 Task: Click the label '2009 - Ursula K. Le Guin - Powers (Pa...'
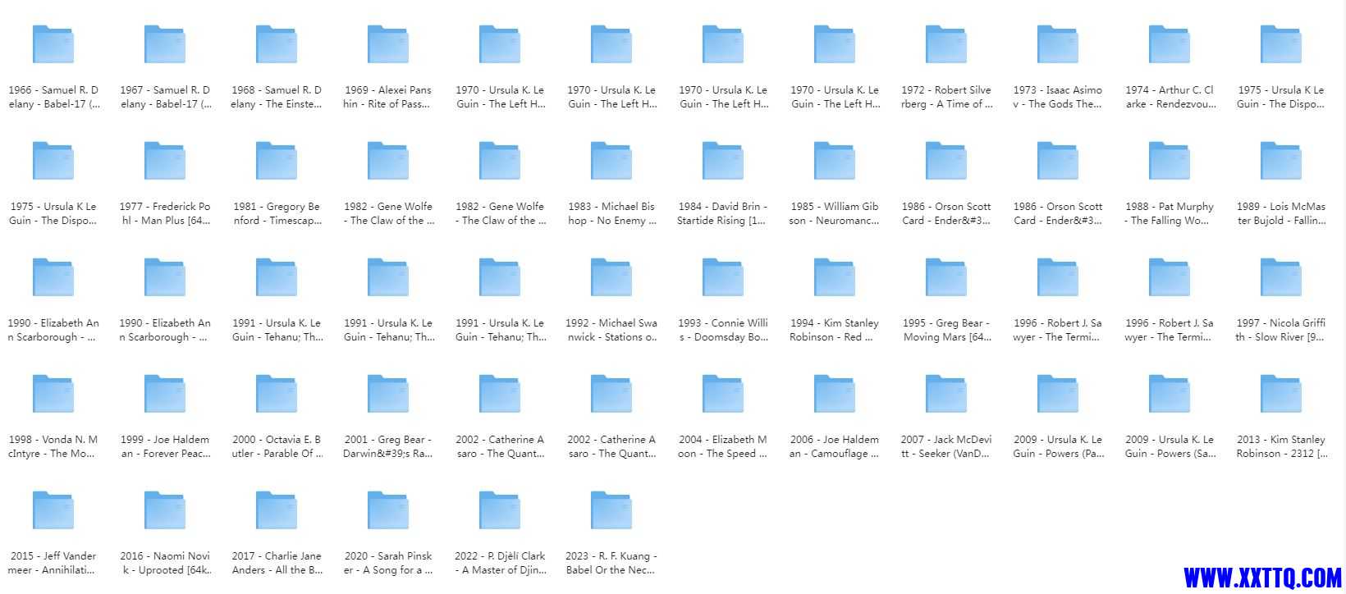[1058, 446]
